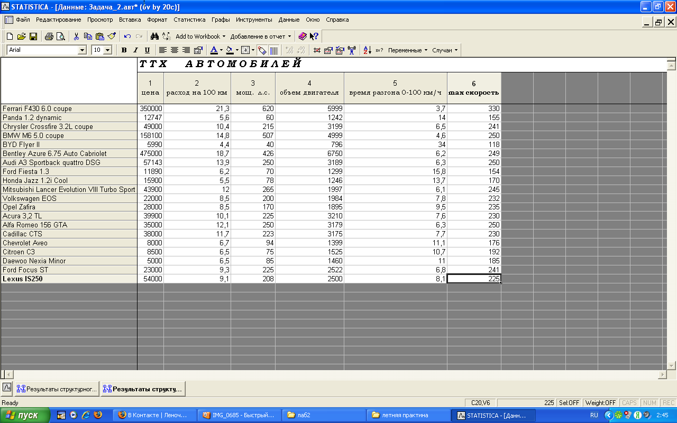Open the select cases checkmark icon
The width and height of the screenshot is (677, 423).
click(340, 50)
